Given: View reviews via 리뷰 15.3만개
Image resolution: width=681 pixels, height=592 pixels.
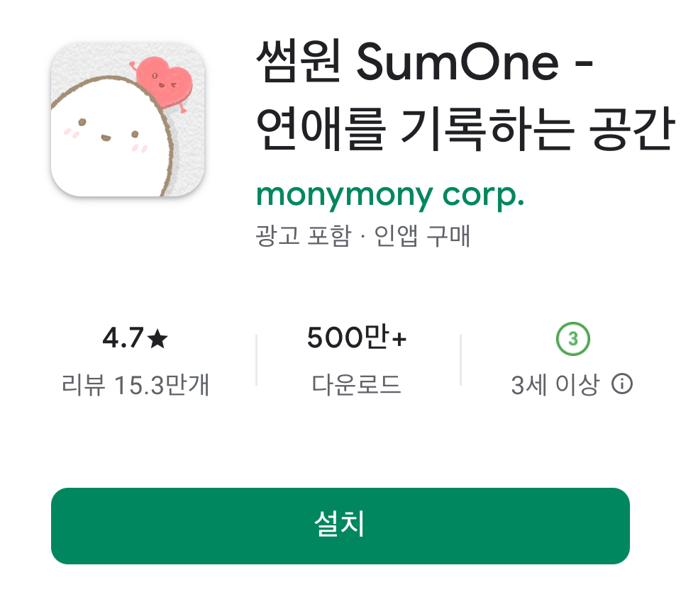Looking at the screenshot, I should point(135,384).
